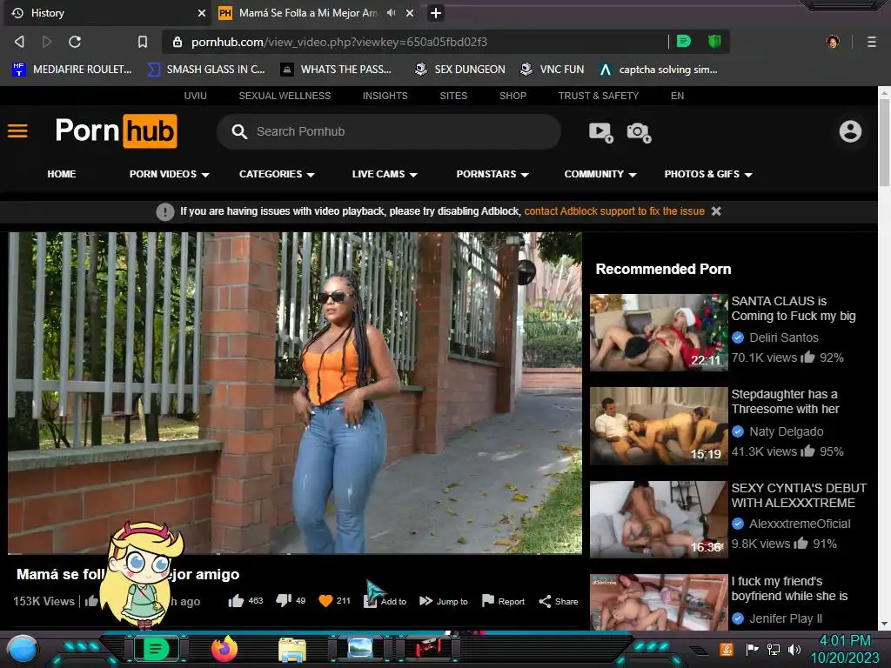This screenshot has width=891, height=668.
Task: Click the volume speaker tray icon
Action: (794, 649)
